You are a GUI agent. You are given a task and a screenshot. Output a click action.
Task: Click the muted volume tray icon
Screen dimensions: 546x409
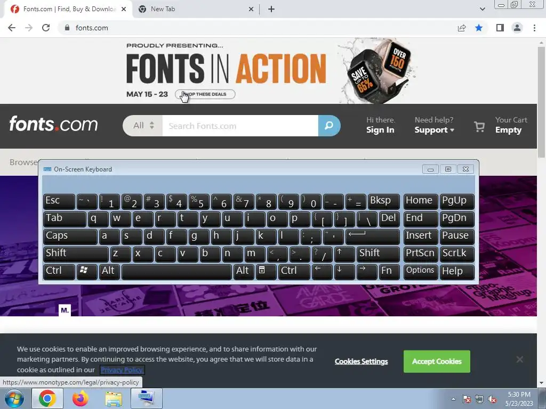click(x=492, y=399)
